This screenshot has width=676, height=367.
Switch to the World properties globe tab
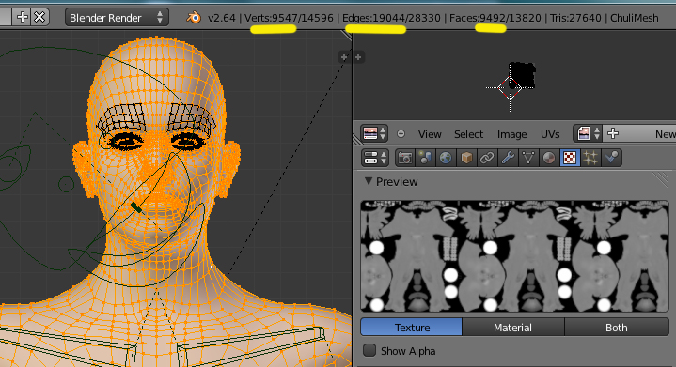(x=446, y=158)
